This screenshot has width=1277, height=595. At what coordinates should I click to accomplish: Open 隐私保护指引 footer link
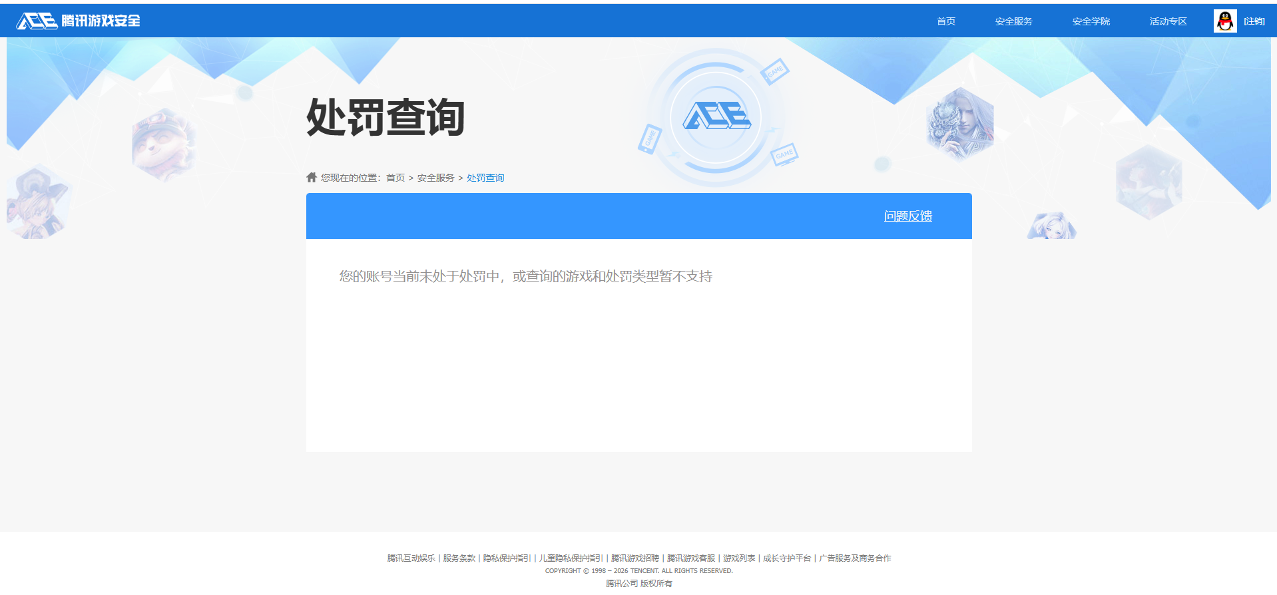(507, 558)
